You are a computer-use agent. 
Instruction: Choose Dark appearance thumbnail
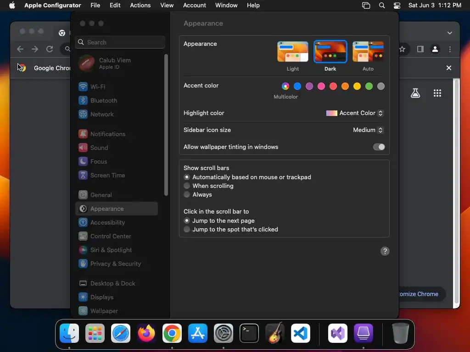[x=330, y=52]
